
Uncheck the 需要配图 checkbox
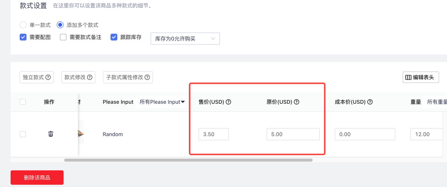coord(23,37)
